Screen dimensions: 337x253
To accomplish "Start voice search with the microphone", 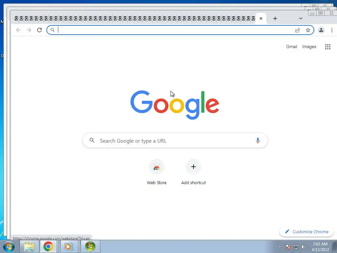I will 258,140.
